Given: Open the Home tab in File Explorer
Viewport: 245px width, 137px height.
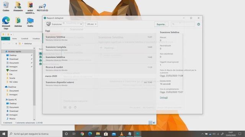Looking at the screenshot, I should tap(15, 38).
